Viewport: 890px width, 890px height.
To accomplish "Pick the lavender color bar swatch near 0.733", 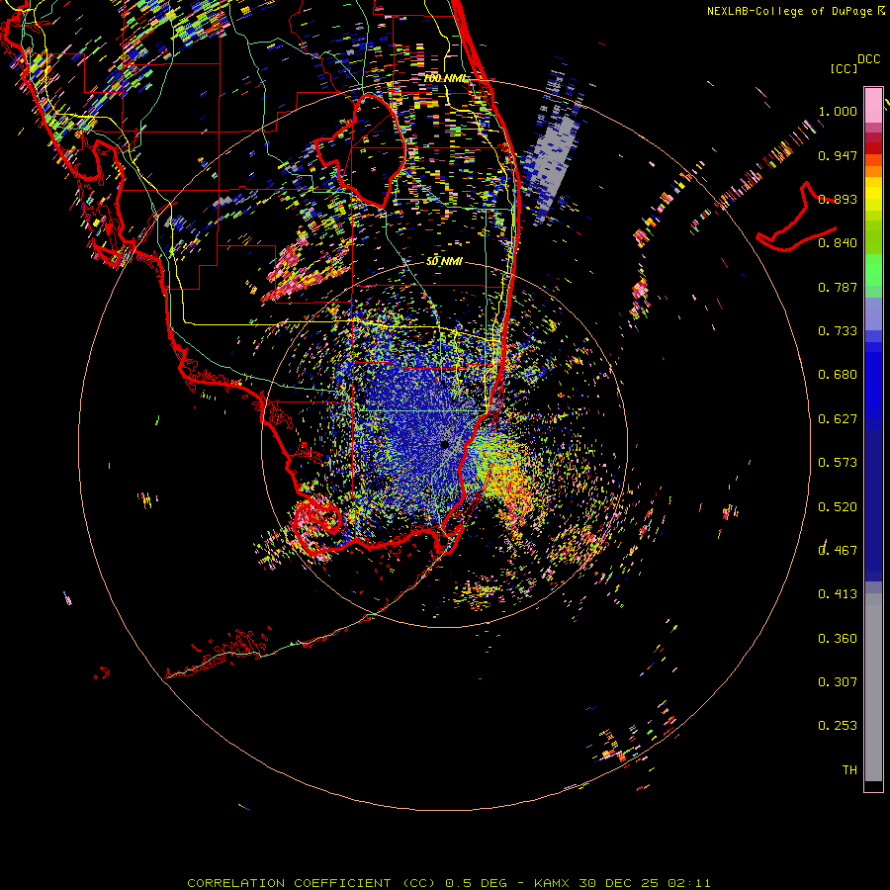I will [873, 313].
